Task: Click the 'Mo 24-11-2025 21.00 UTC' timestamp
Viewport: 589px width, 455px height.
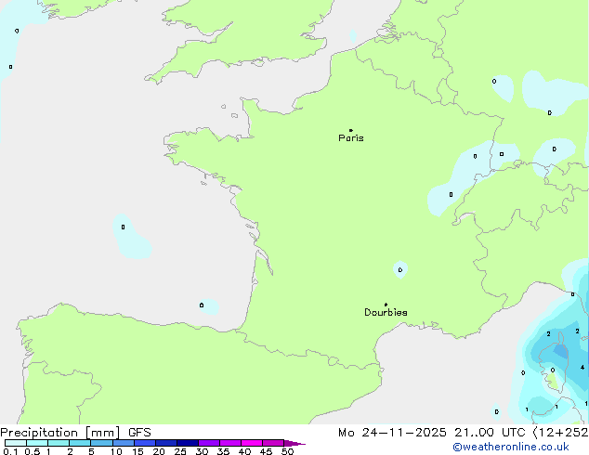Action: click(432, 433)
